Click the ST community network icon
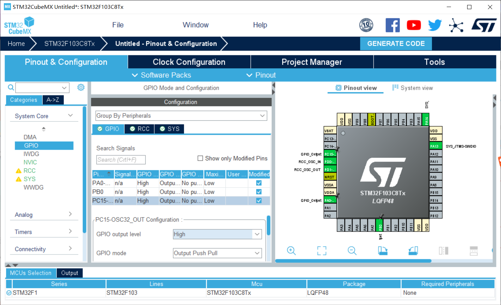The image size is (501, 305). coord(456,25)
